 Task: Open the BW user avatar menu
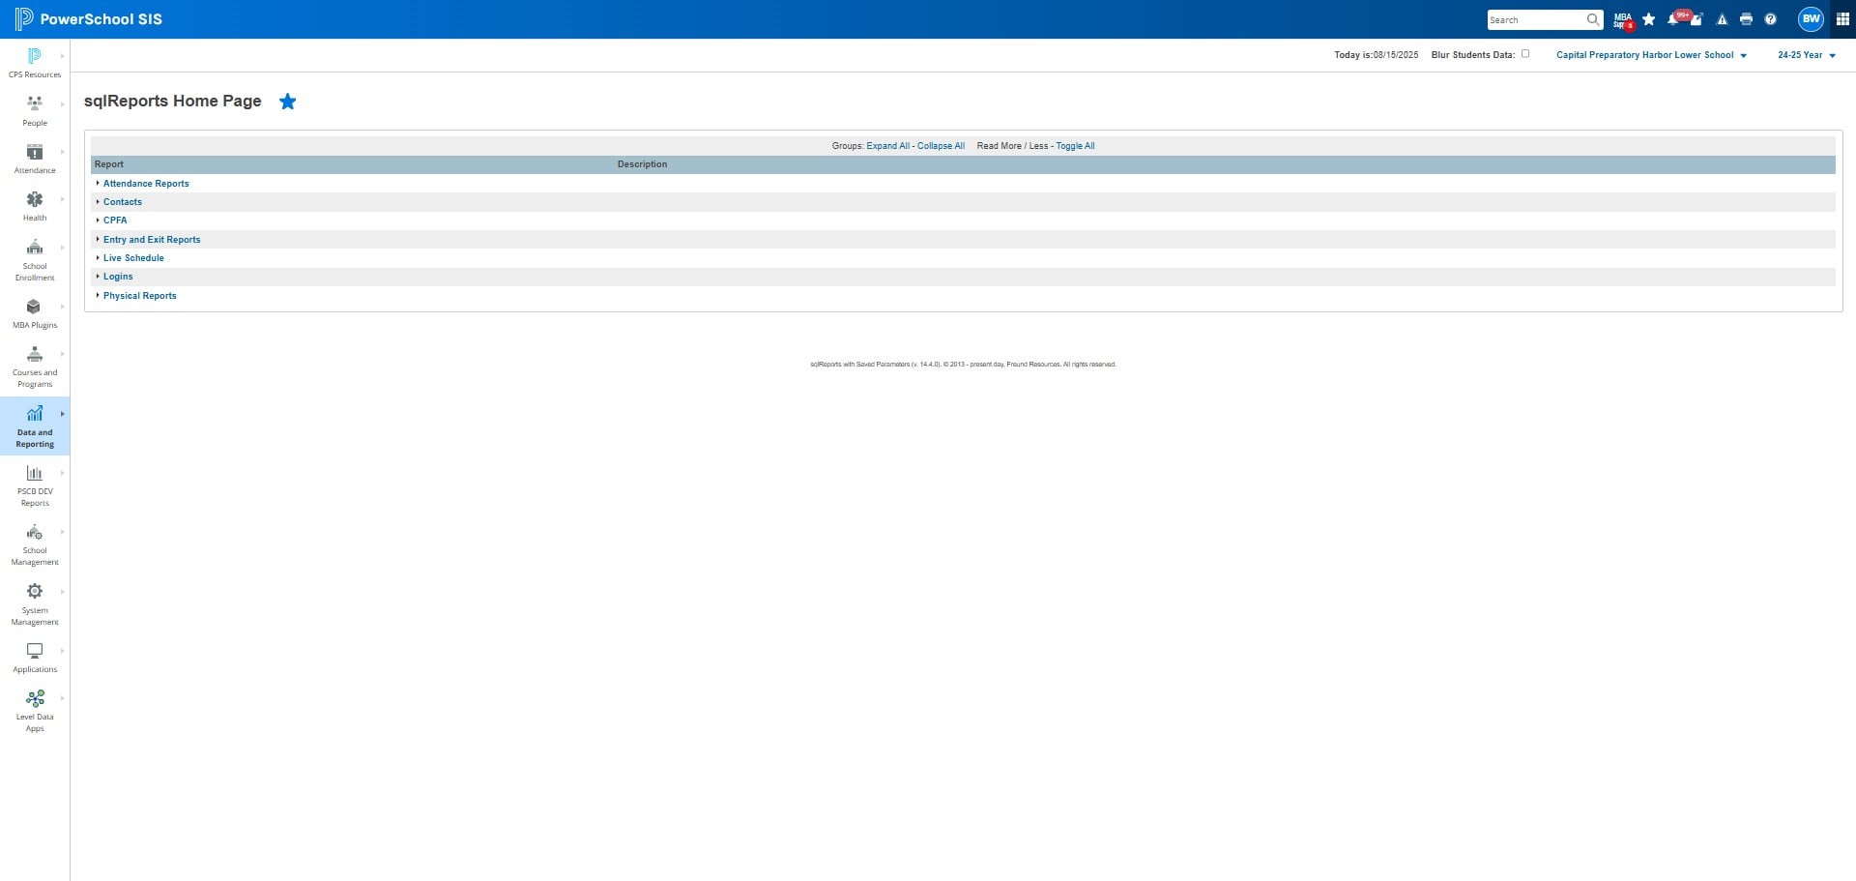pyautogui.click(x=1811, y=19)
